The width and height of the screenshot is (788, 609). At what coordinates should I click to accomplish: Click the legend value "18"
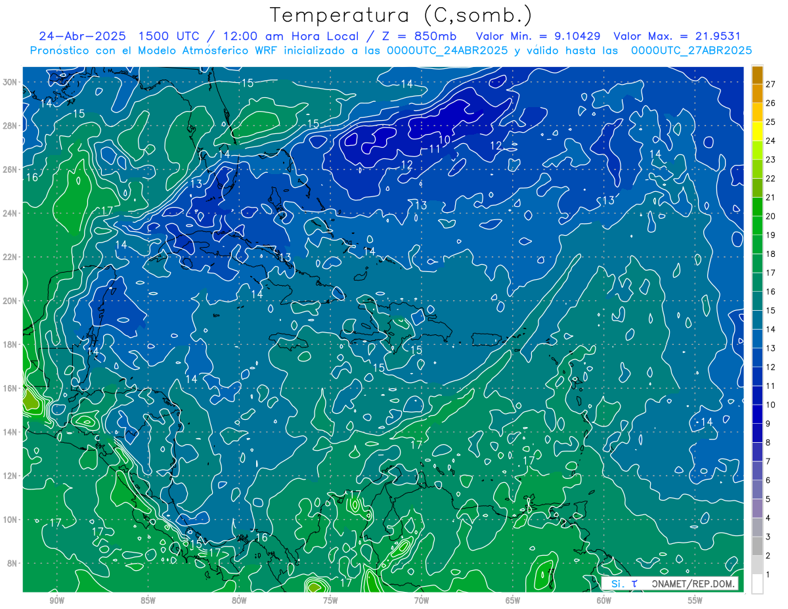771,254
